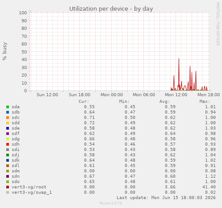Viewport: 222px width, 208px height.
Task: Click the sdi gray color swatch
Action: [x=8, y=150]
